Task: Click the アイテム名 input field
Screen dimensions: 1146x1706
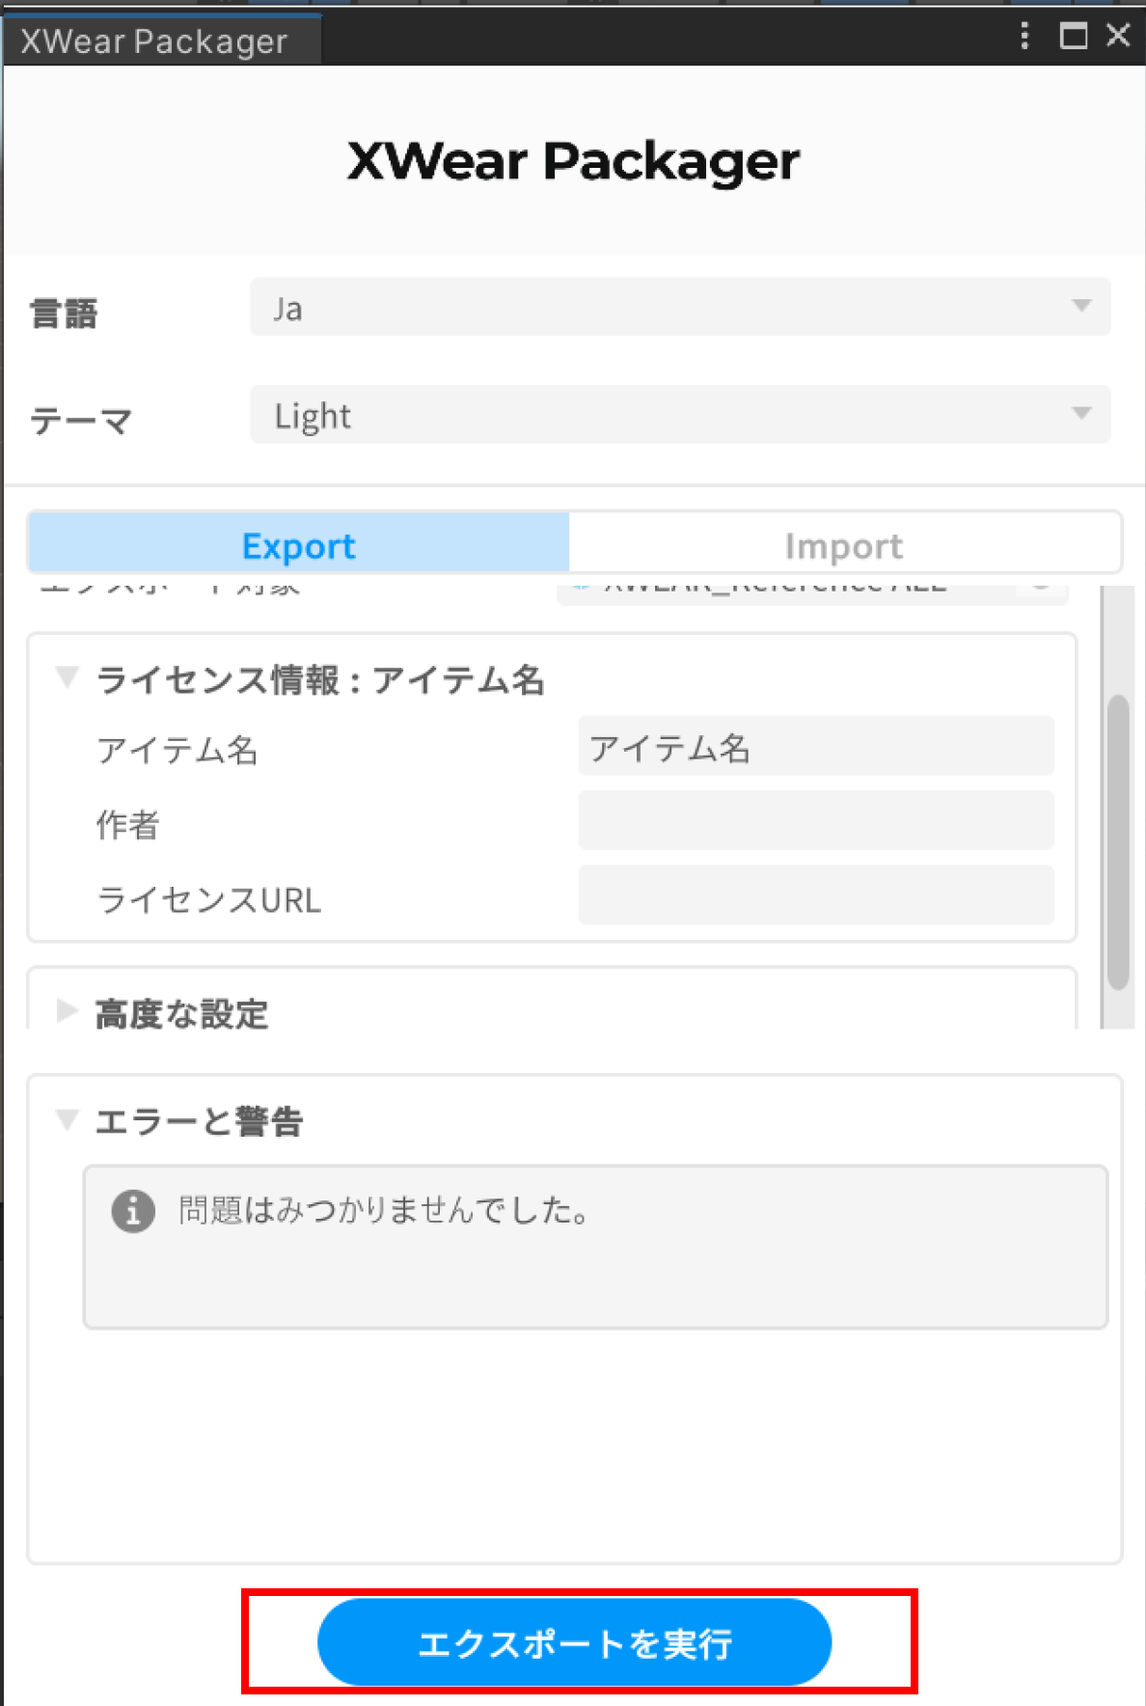Action: 816,746
